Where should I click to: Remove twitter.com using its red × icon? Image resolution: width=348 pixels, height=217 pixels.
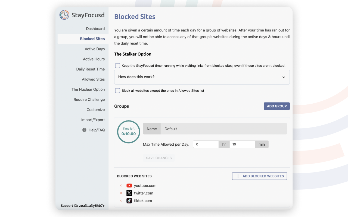point(121,193)
